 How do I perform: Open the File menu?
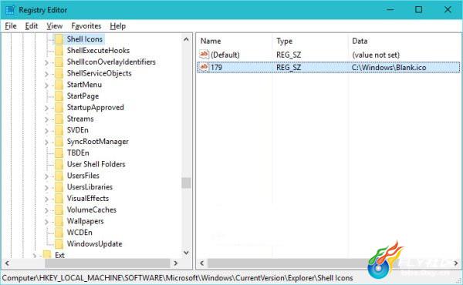tap(11, 26)
